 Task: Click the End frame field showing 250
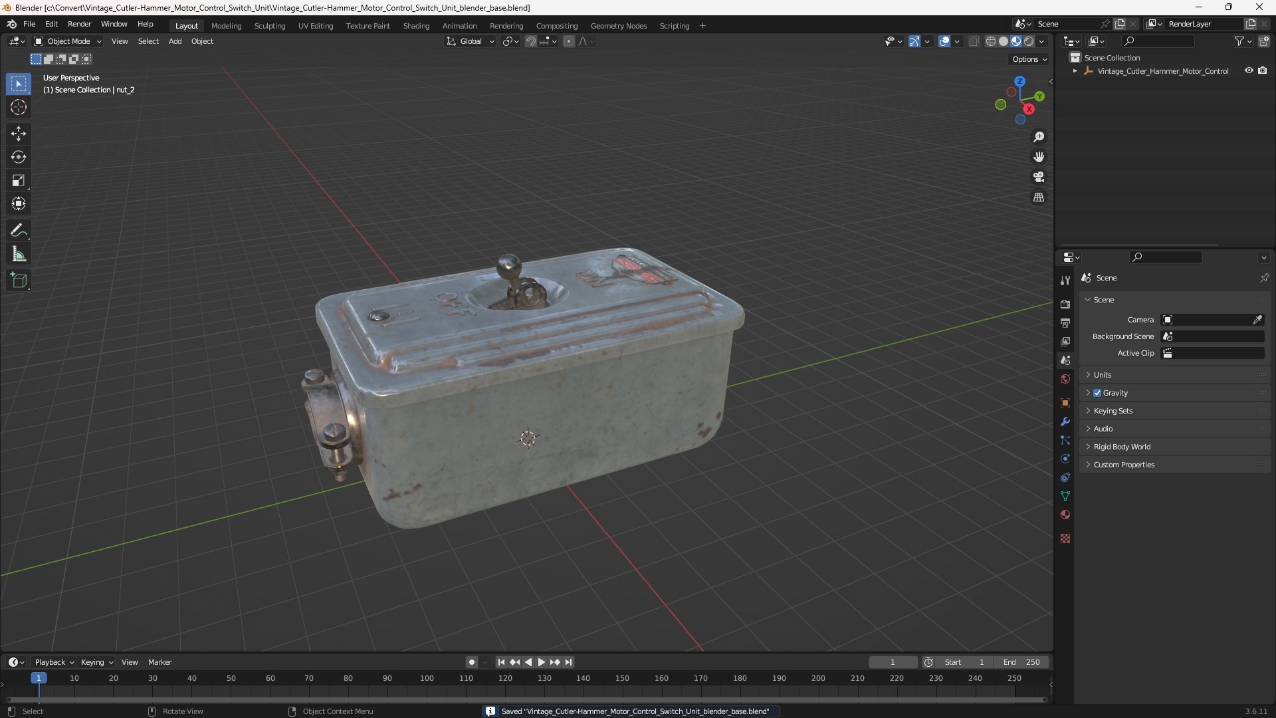1022,662
